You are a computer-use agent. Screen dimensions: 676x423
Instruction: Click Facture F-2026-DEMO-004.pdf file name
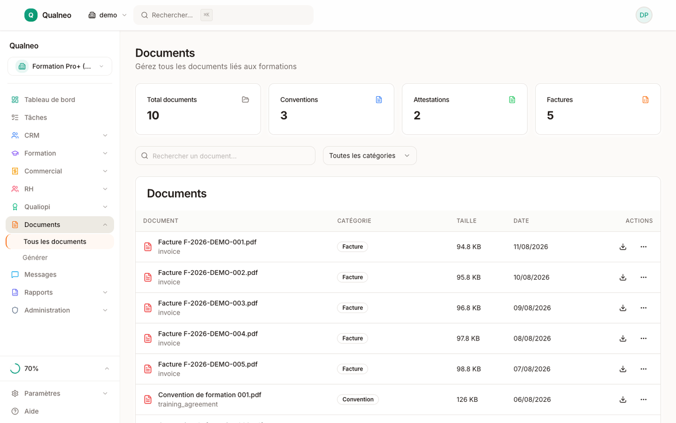click(208, 334)
